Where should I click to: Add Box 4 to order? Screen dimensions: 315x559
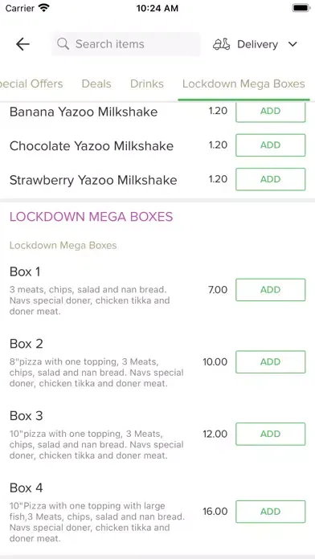click(271, 512)
